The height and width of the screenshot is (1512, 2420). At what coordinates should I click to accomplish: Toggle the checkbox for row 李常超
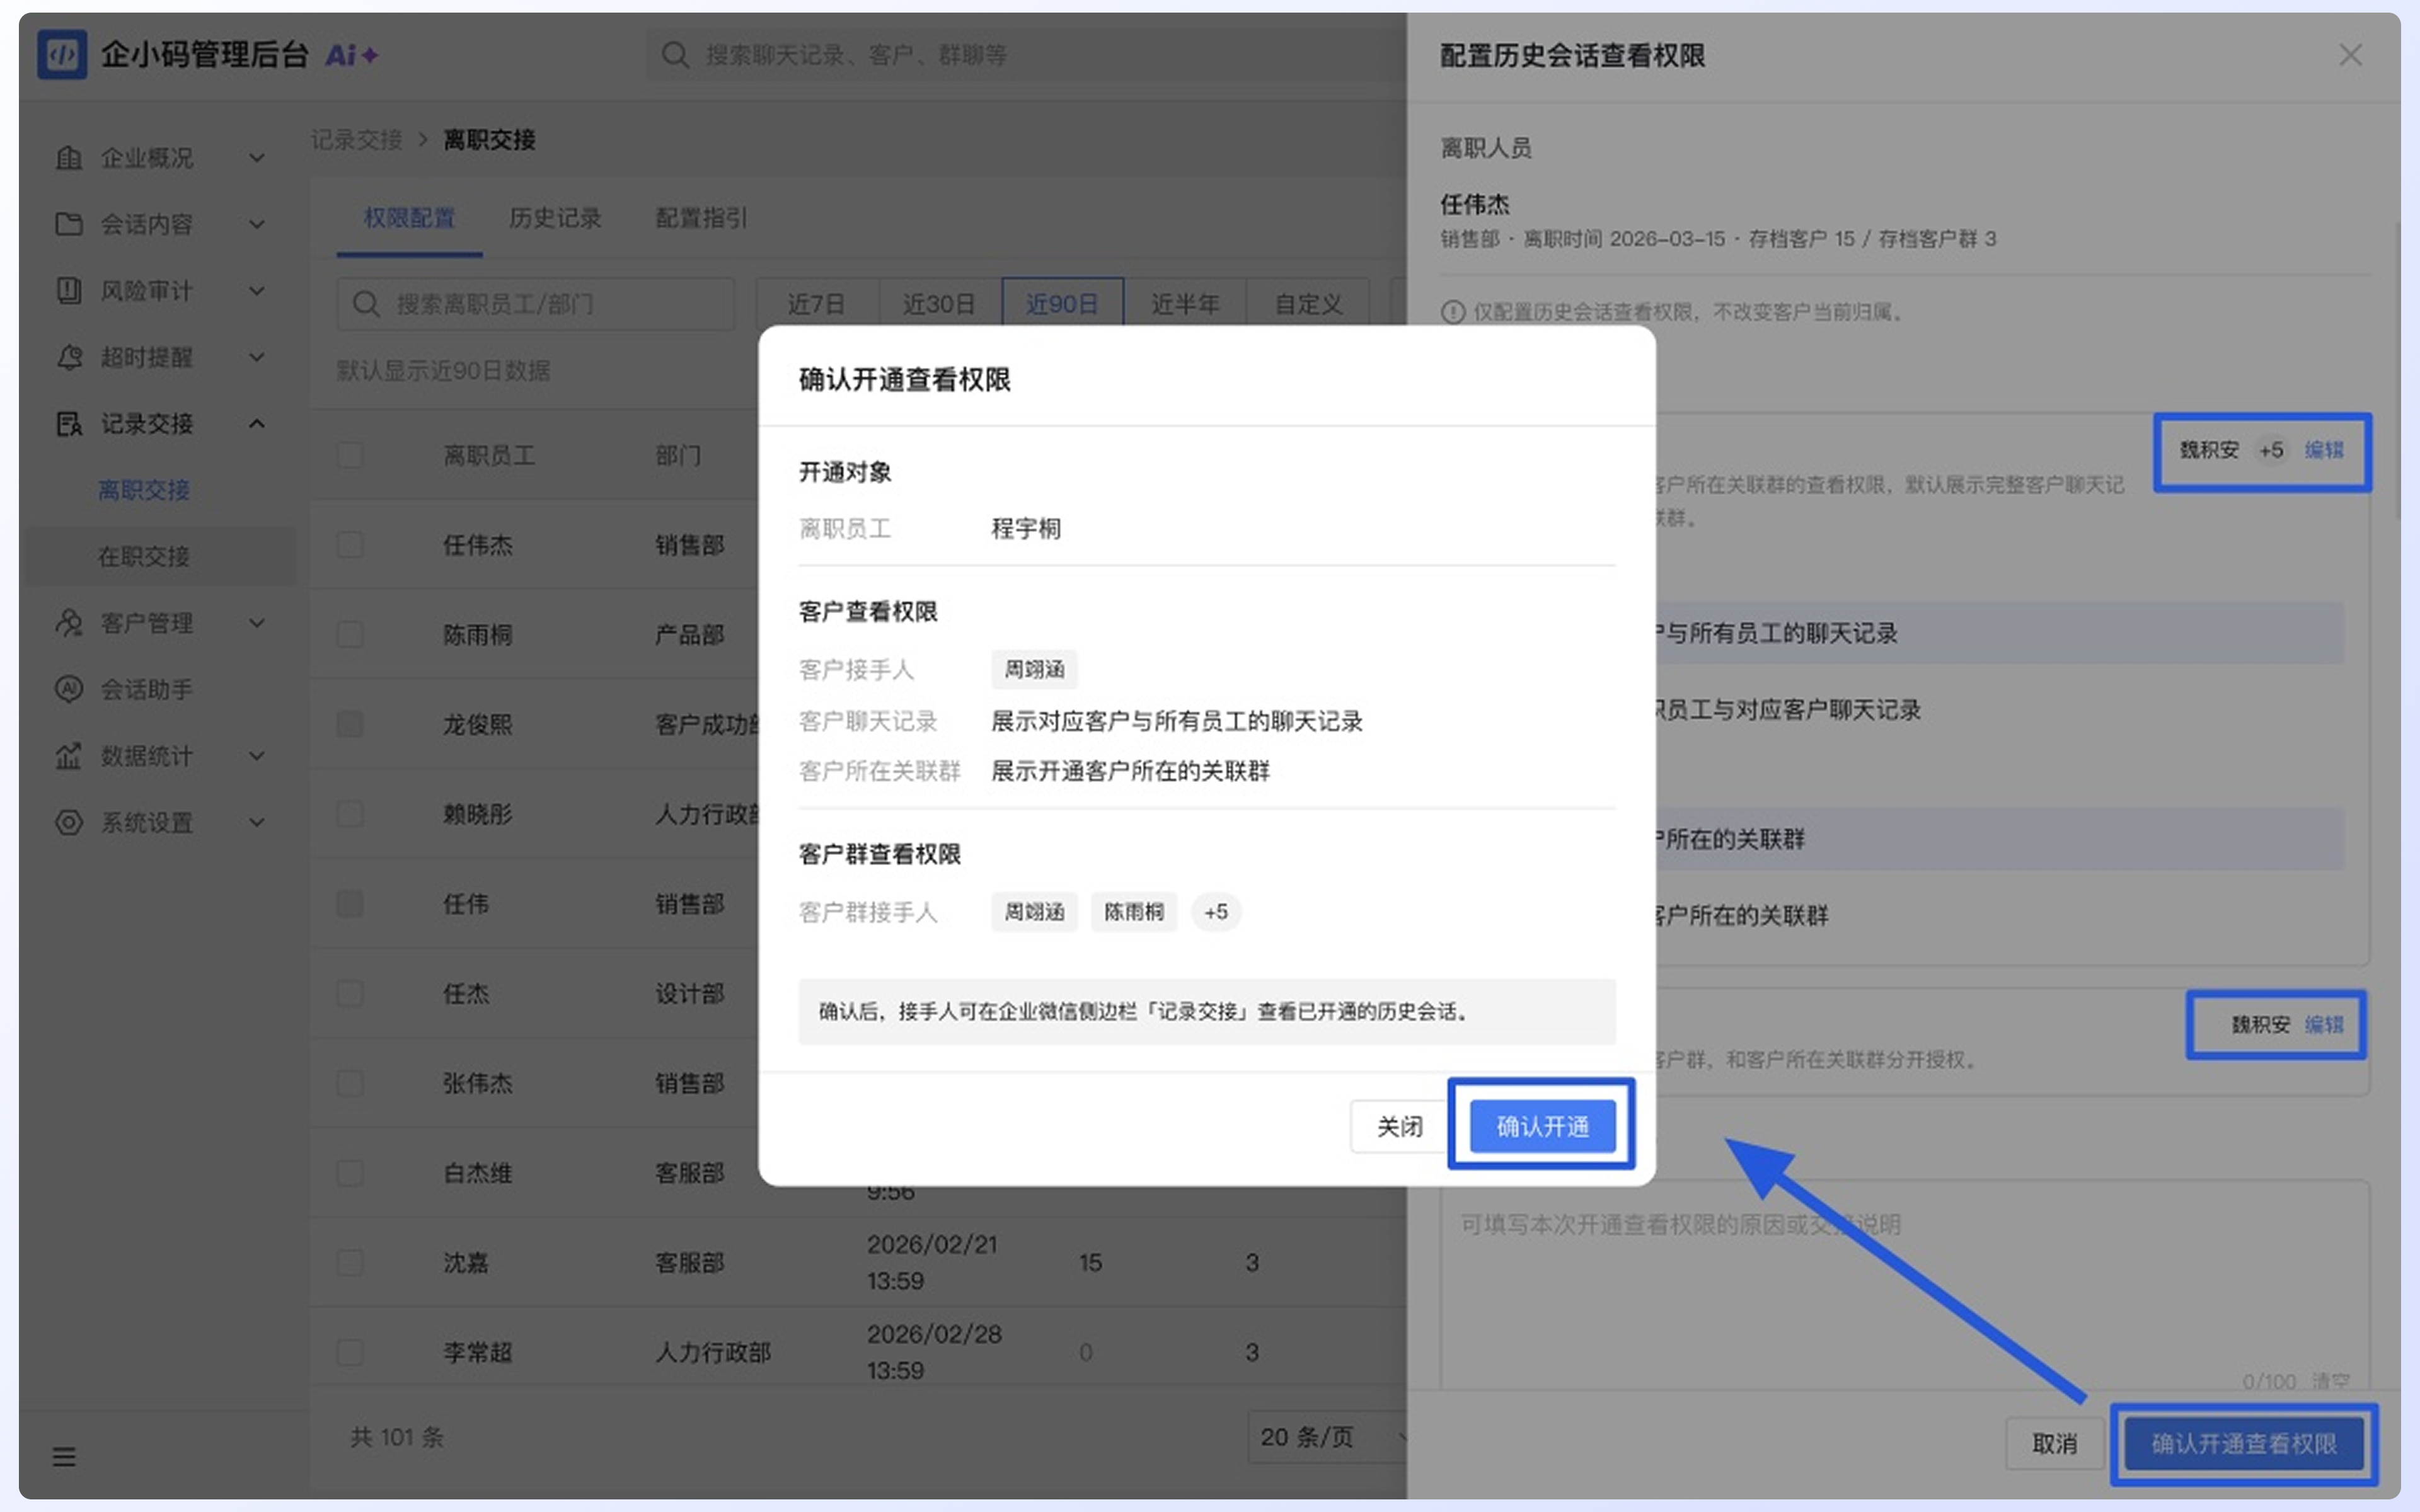click(350, 1352)
